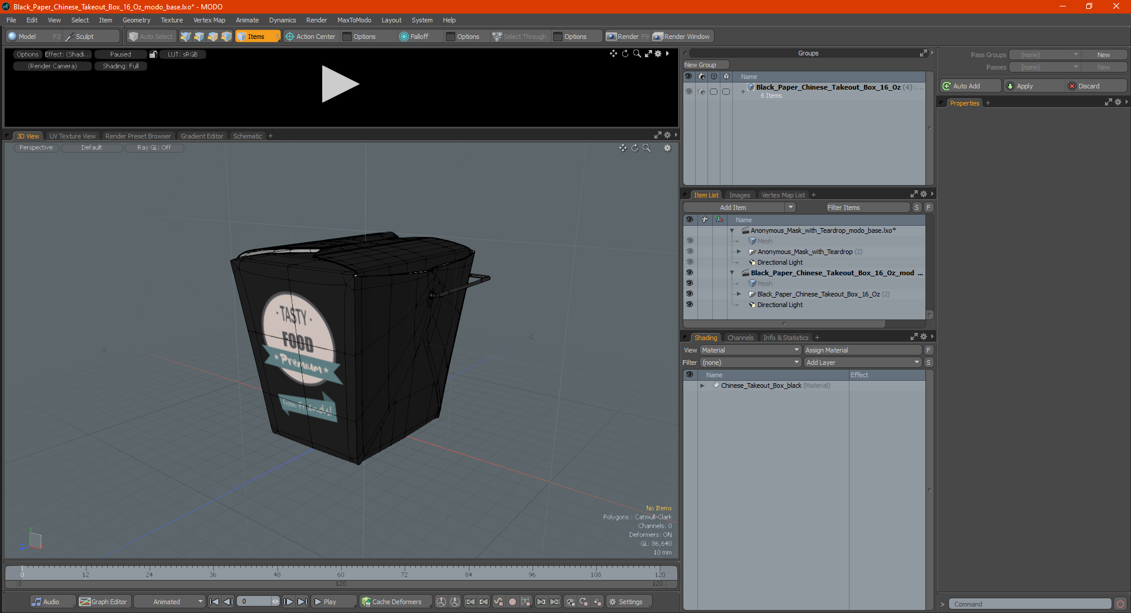1131x613 pixels.
Task: Collapse Anonymous_Mask scene tree
Action: pyautogui.click(x=732, y=230)
